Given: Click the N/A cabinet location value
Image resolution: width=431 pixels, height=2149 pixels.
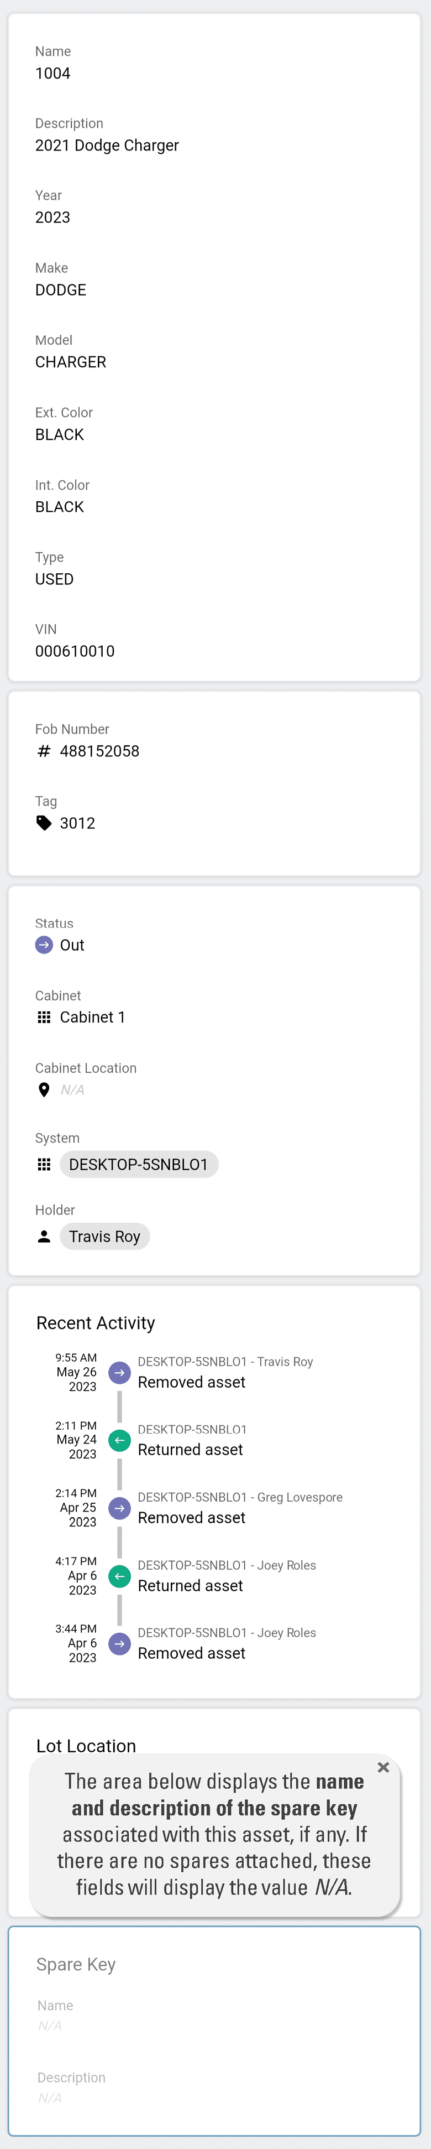Looking at the screenshot, I should [x=71, y=1089].
